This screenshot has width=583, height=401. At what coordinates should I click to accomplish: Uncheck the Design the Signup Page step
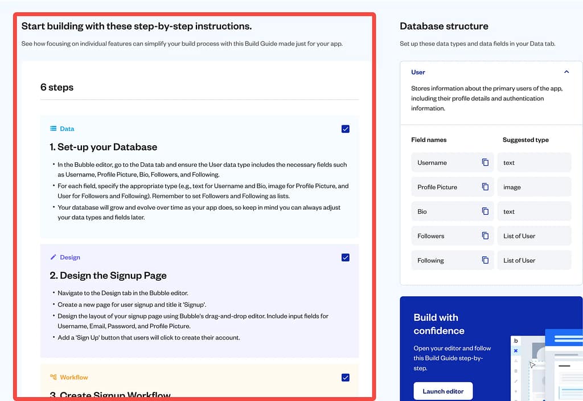pyautogui.click(x=346, y=257)
